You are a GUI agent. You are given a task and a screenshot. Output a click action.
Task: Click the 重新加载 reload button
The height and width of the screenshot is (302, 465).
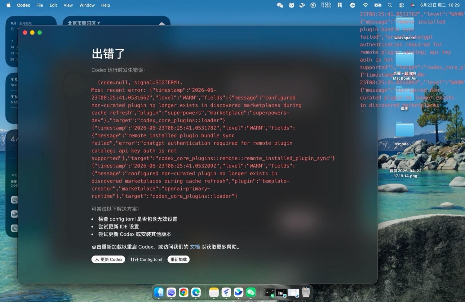tap(179, 259)
